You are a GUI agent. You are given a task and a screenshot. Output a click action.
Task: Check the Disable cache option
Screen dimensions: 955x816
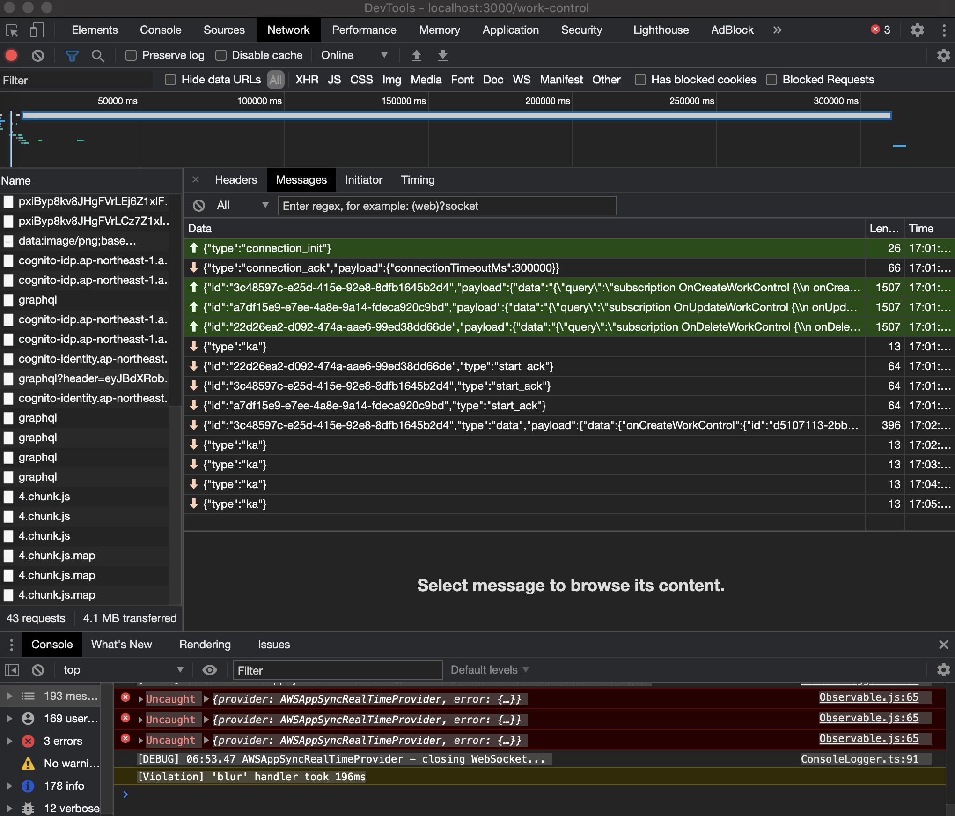221,55
